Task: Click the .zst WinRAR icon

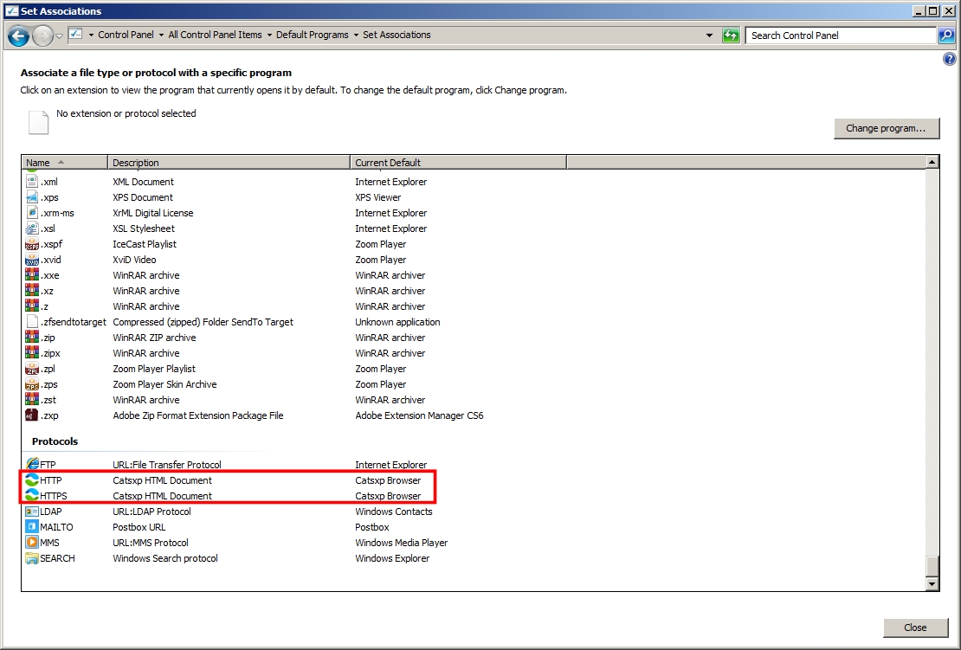Action: coord(32,400)
